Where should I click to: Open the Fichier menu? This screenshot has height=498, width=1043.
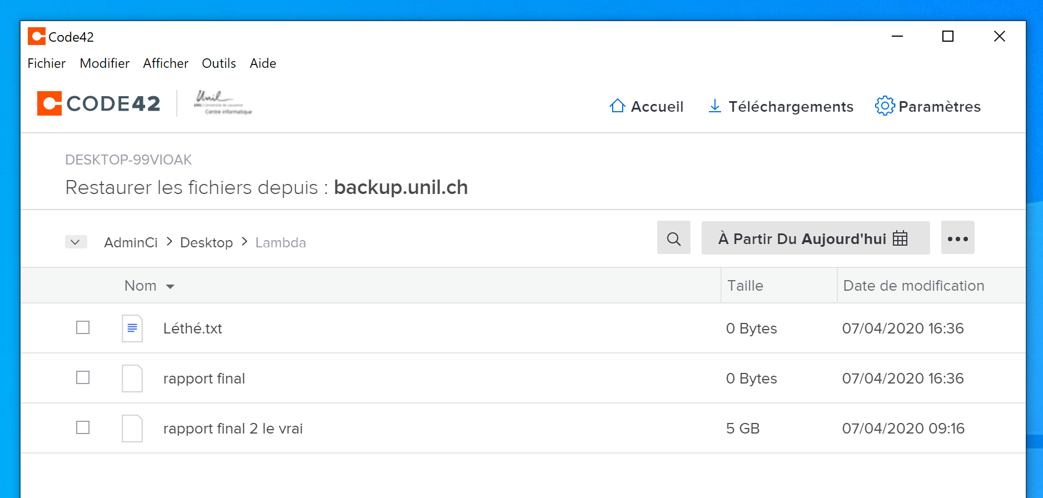(x=47, y=63)
